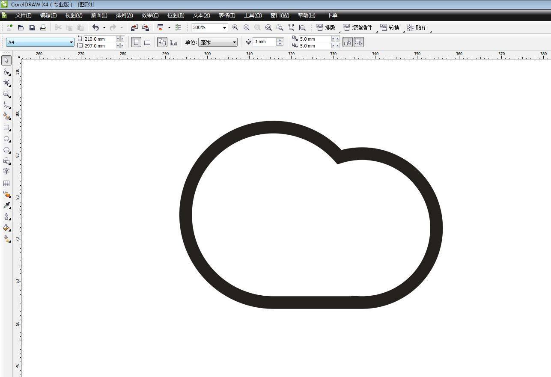Open the 效果(C) menu
This screenshot has height=377, width=551.
click(x=150, y=15)
